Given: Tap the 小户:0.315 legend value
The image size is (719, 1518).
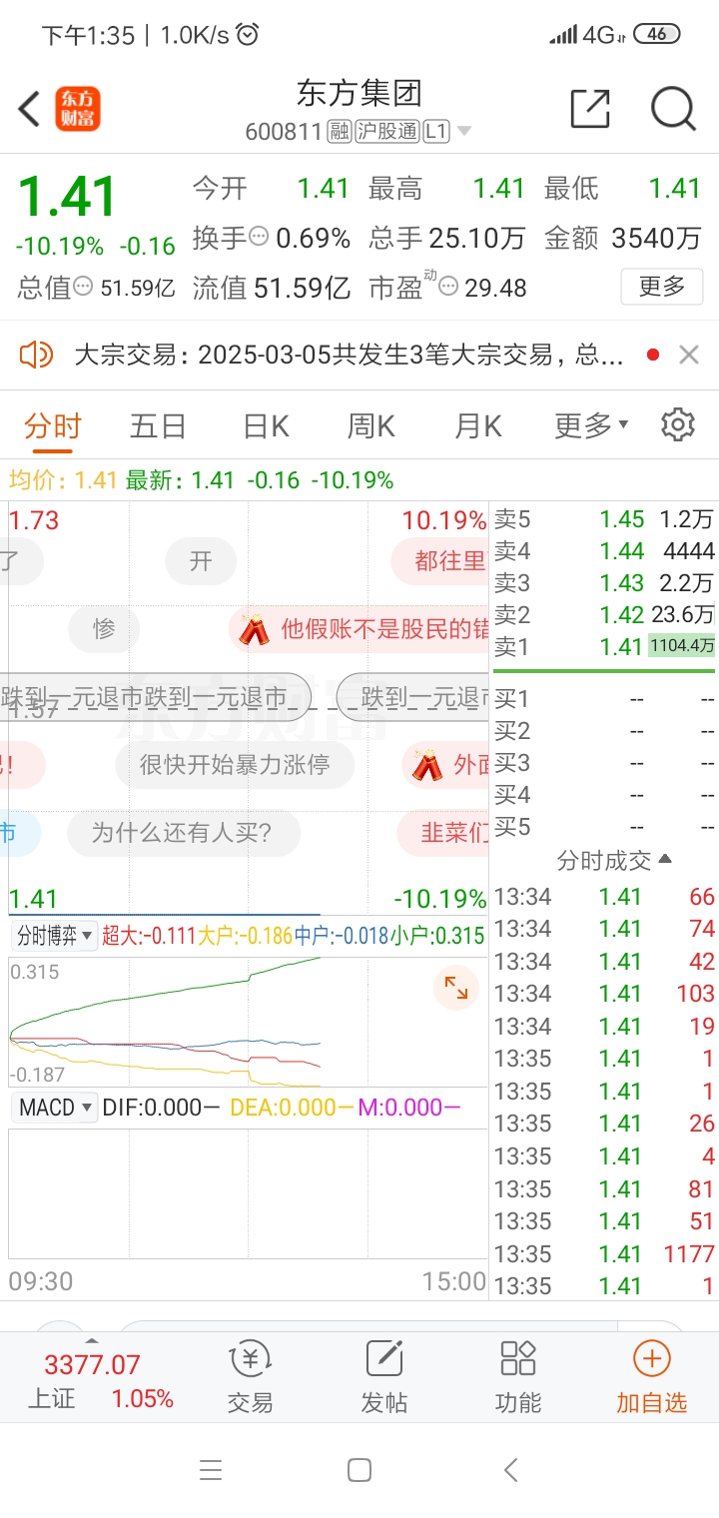Looking at the screenshot, I should point(437,936).
